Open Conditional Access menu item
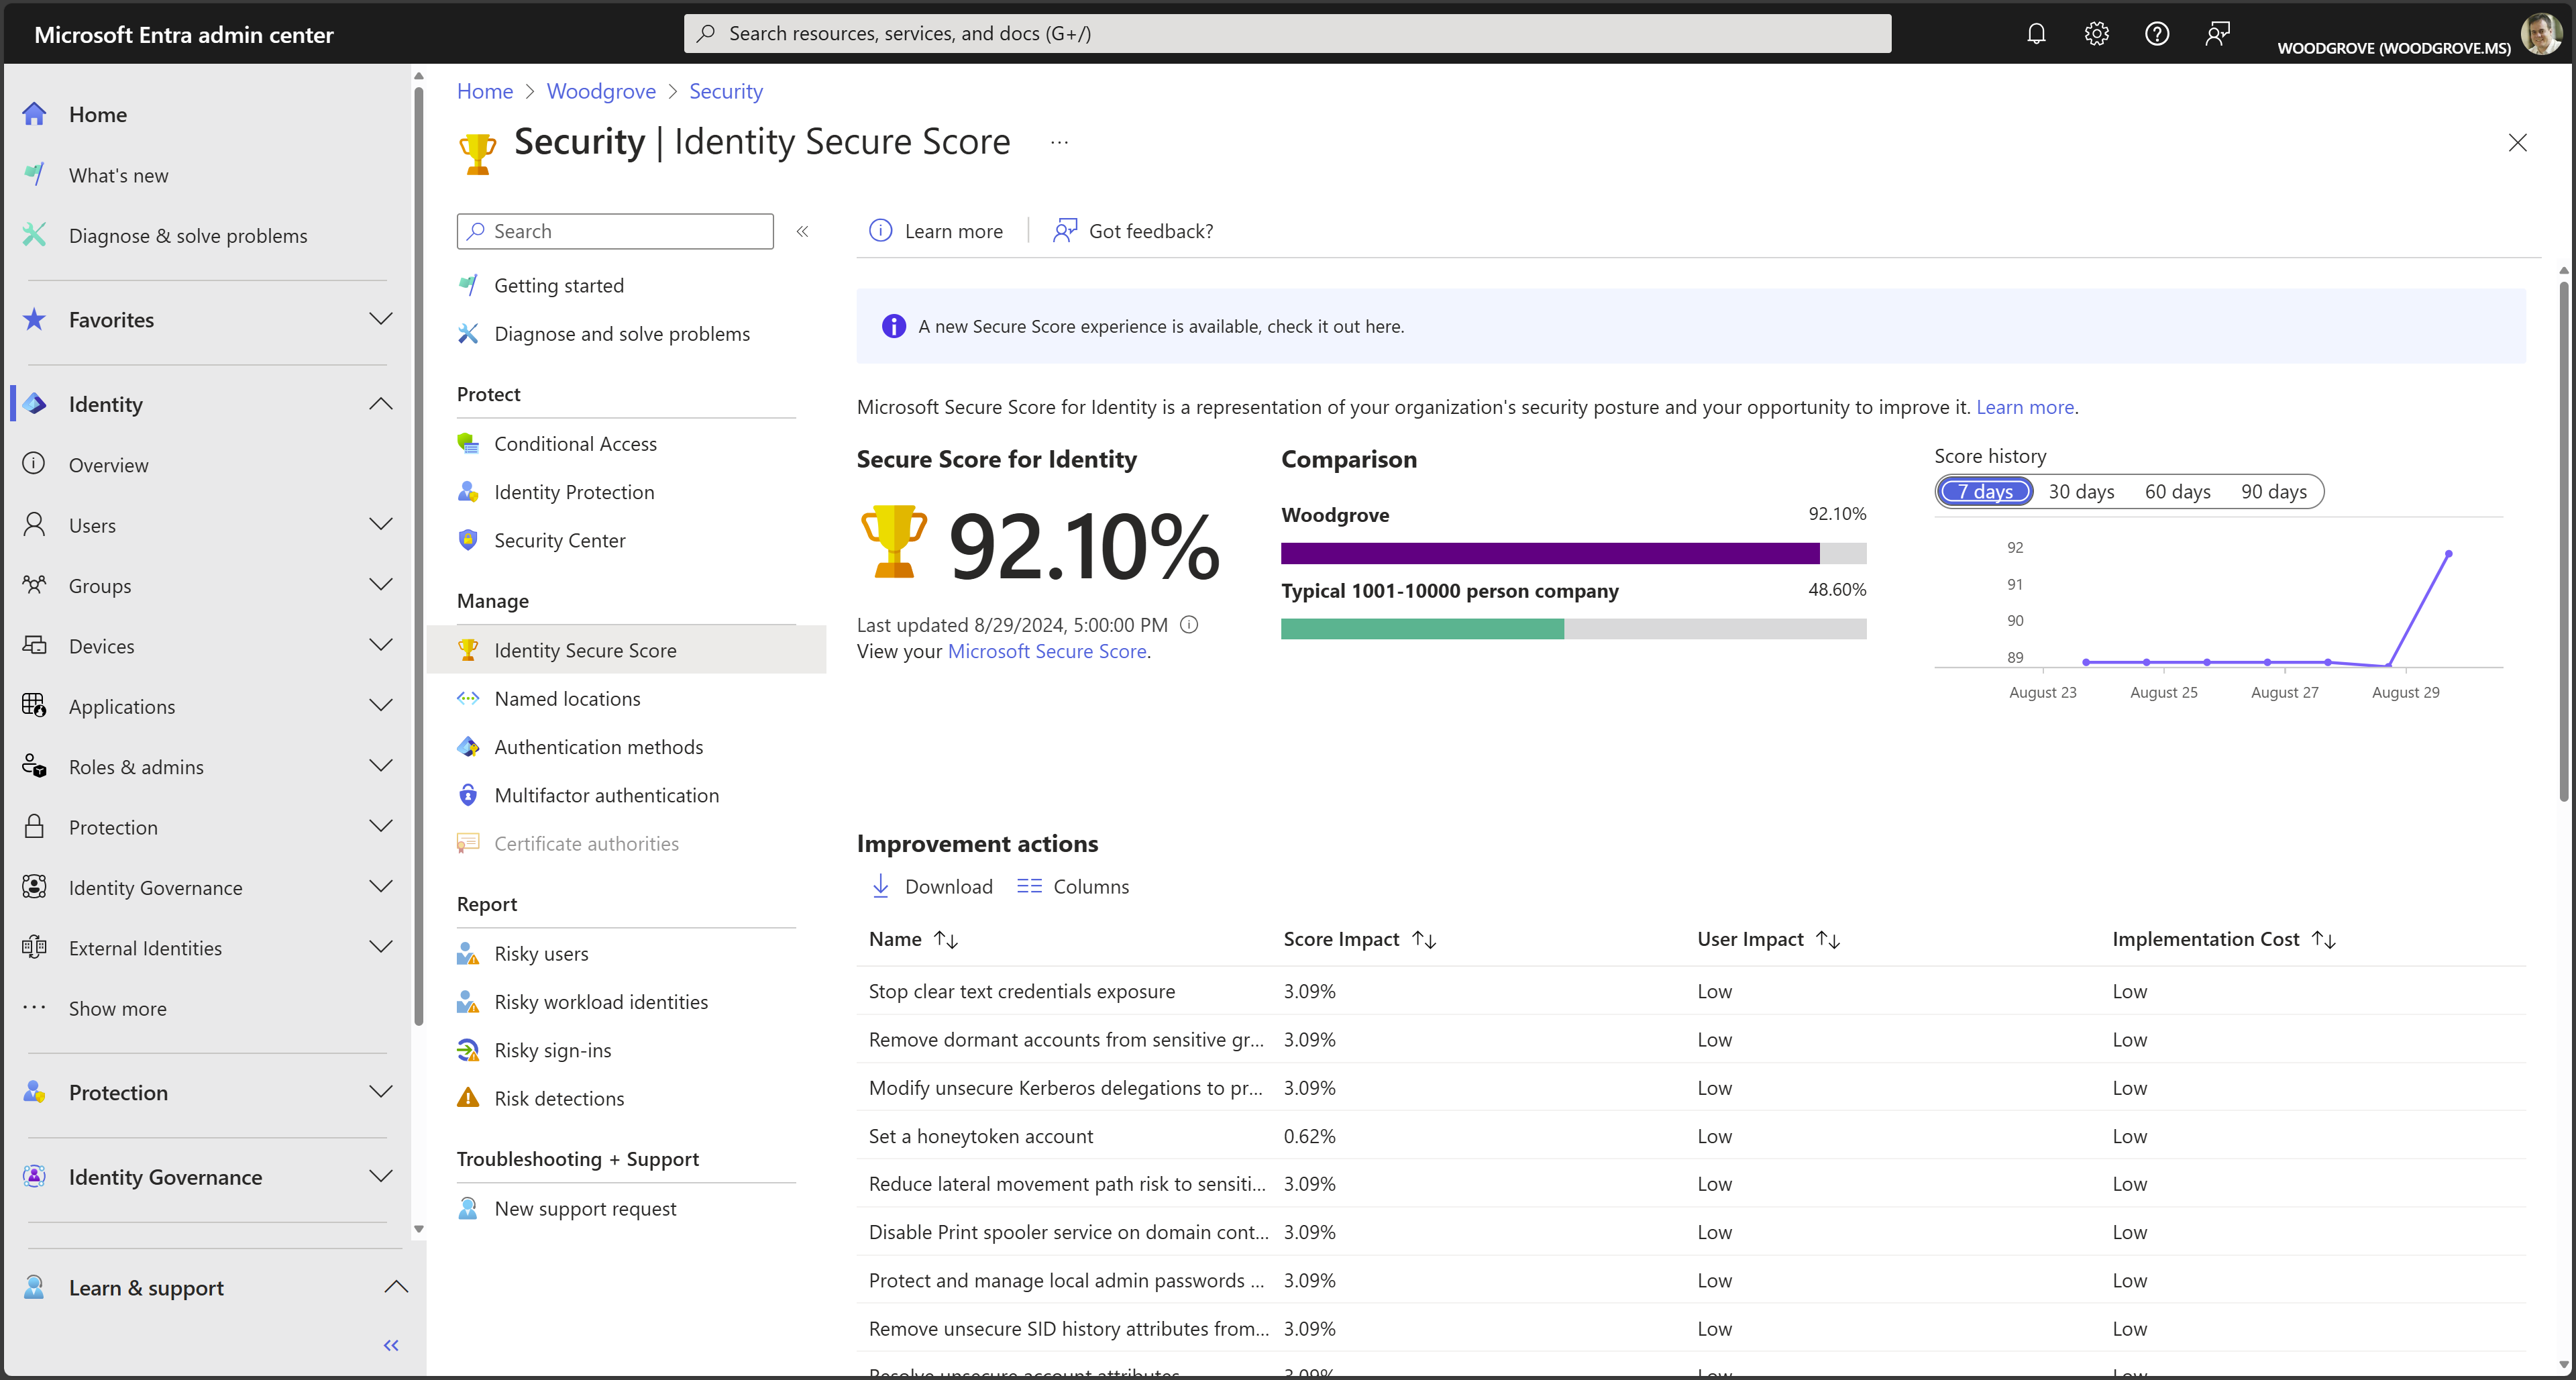Screen dimensions: 2576x1380 click(575, 443)
